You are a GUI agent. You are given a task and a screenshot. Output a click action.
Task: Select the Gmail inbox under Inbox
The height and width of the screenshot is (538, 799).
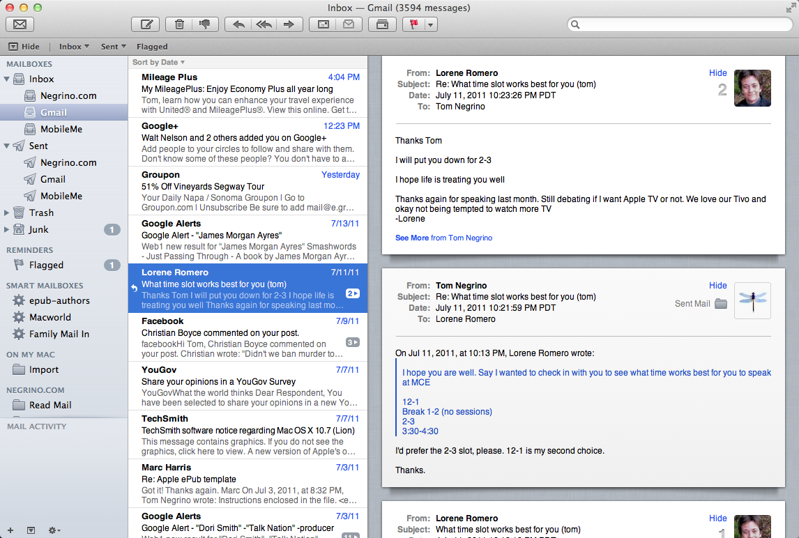click(63, 113)
